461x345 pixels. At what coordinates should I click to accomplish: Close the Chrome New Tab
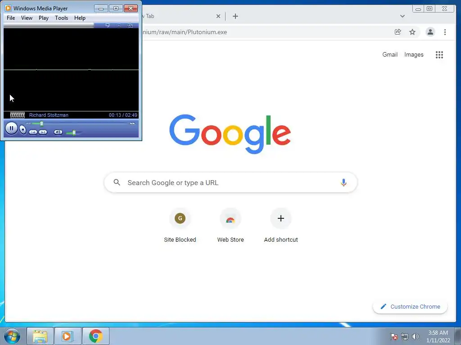(218, 16)
